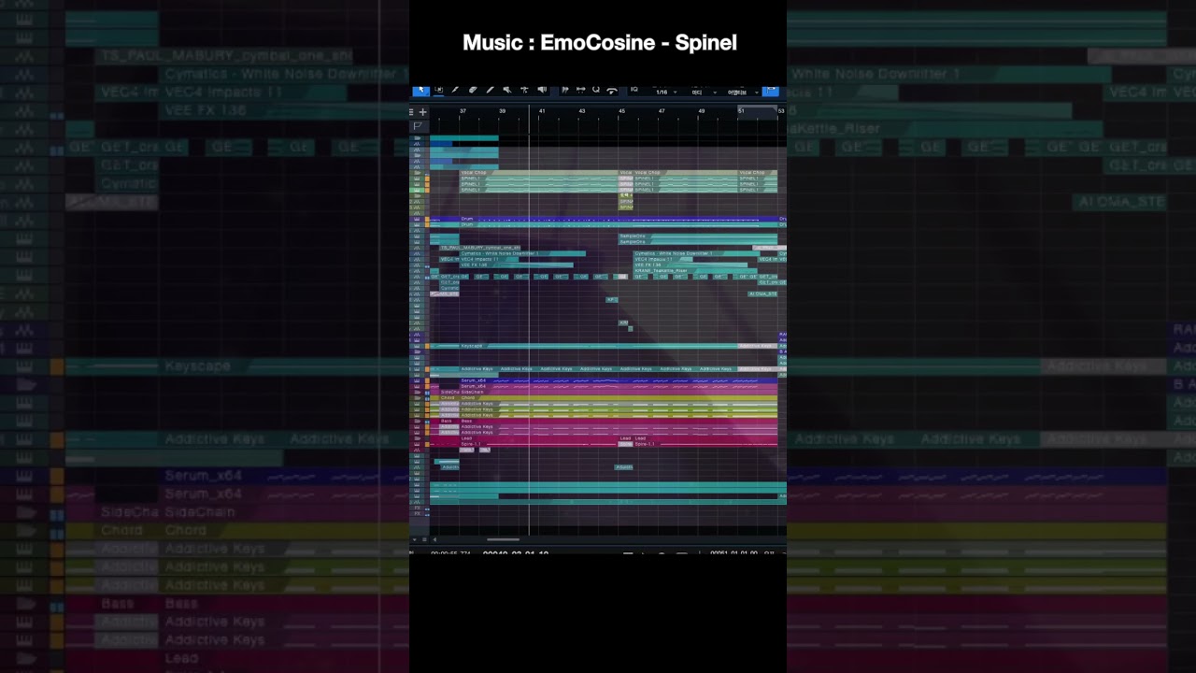Image resolution: width=1196 pixels, height=673 pixels.
Task: Click the Macros panel icon after Q
Action: pyautogui.click(x=612, y=91)
